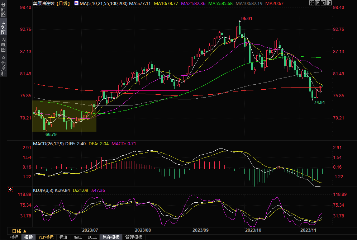Select the K线图 side tab
The image size is (357, 240).
point(3,27)
